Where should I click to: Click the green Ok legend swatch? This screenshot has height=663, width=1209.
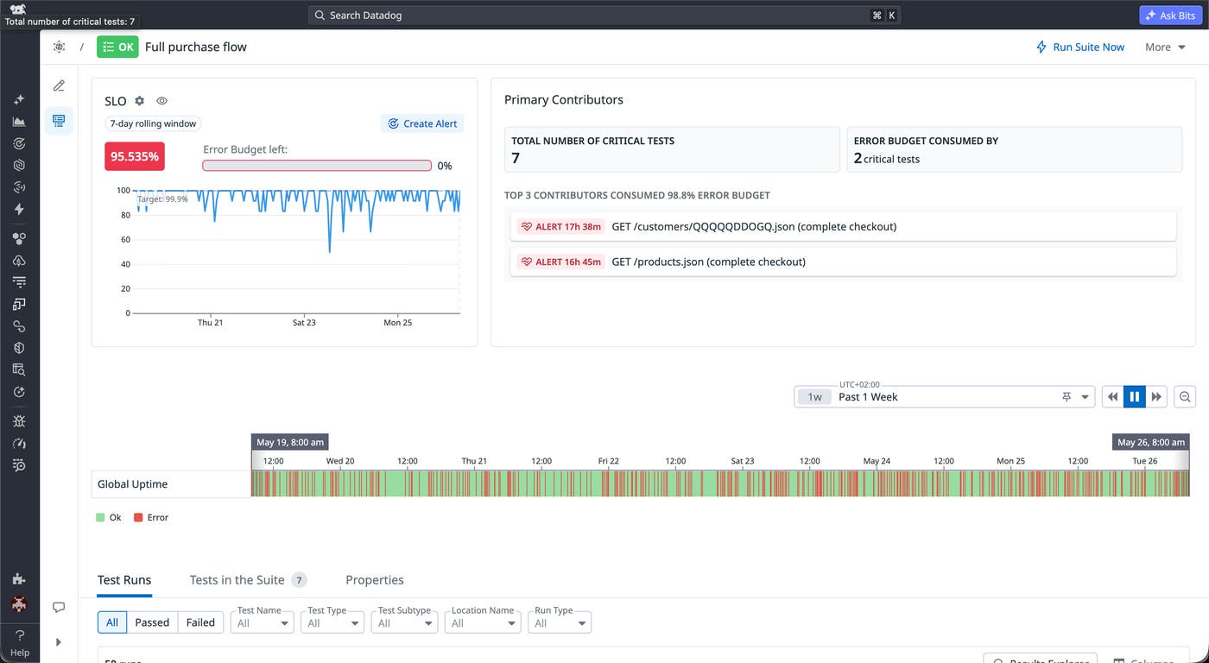(100, 518)
